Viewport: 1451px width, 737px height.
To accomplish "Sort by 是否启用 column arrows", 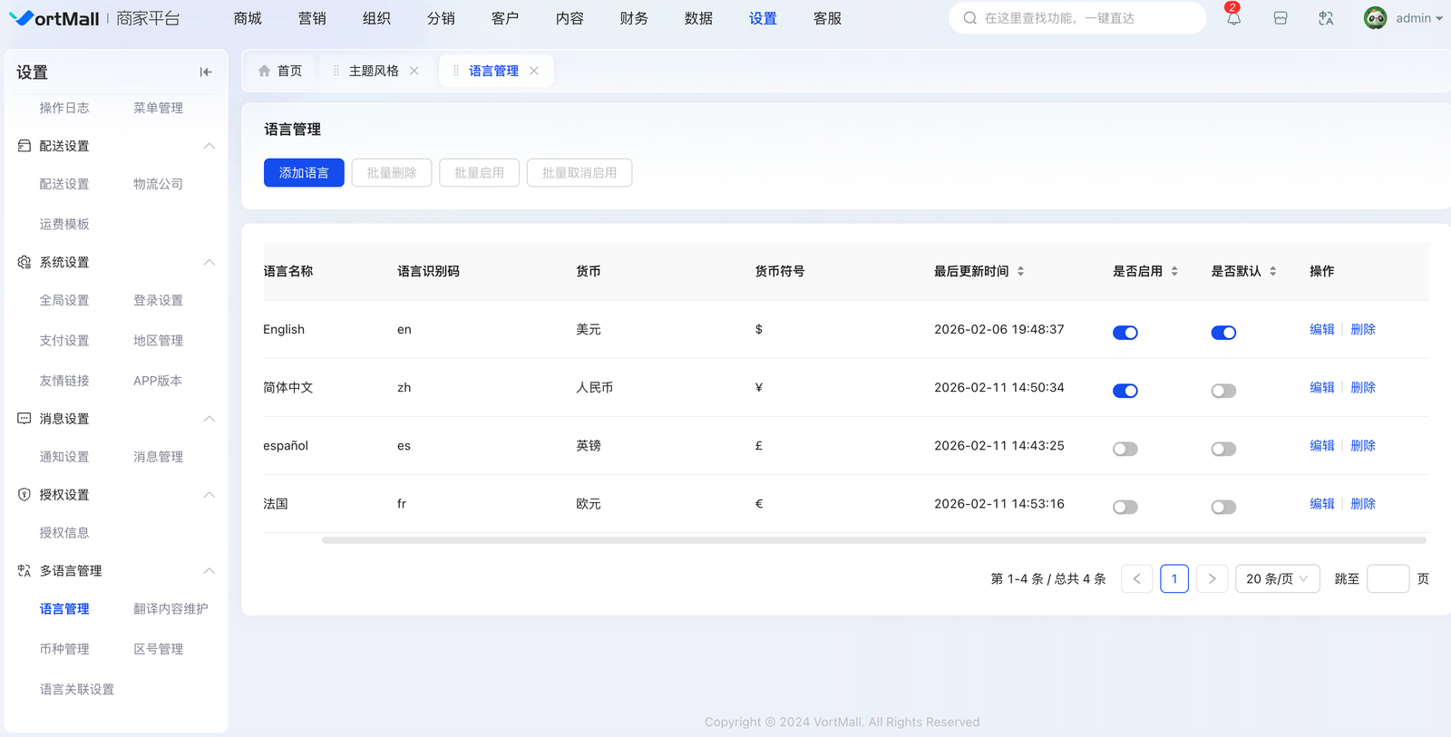I will click(1174, 271).
